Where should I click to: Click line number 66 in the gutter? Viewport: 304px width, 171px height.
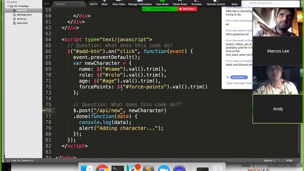click(48, 51)
